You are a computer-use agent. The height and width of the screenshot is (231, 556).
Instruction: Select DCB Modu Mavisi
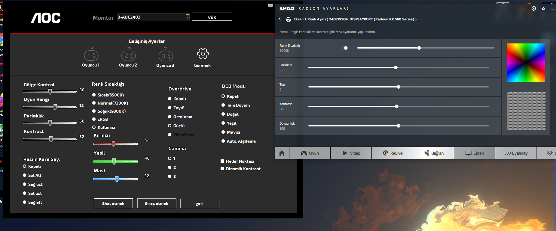click(x=223, y=132)
